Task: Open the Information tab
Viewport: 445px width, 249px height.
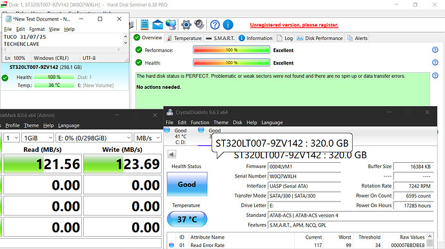Action: 255,38
